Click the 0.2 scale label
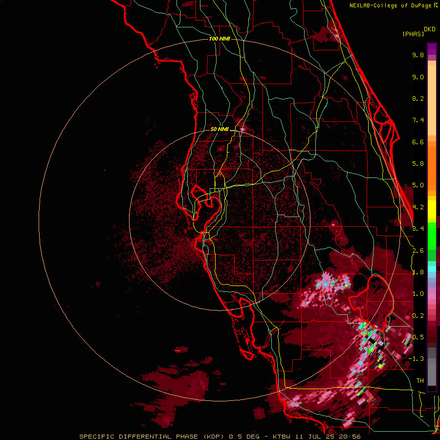Viewport: 440px width, 440px height. point(418,316)
